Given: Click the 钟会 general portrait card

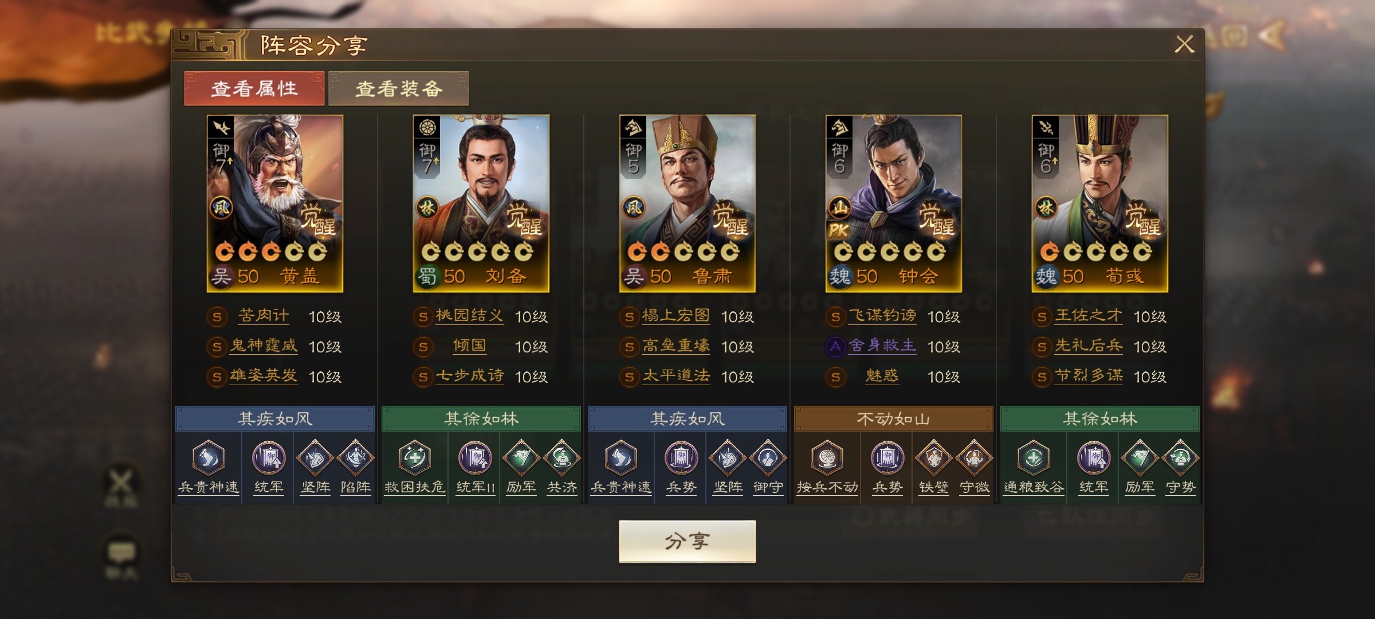Looking at the screenshot, I should [x=894, y=203].
